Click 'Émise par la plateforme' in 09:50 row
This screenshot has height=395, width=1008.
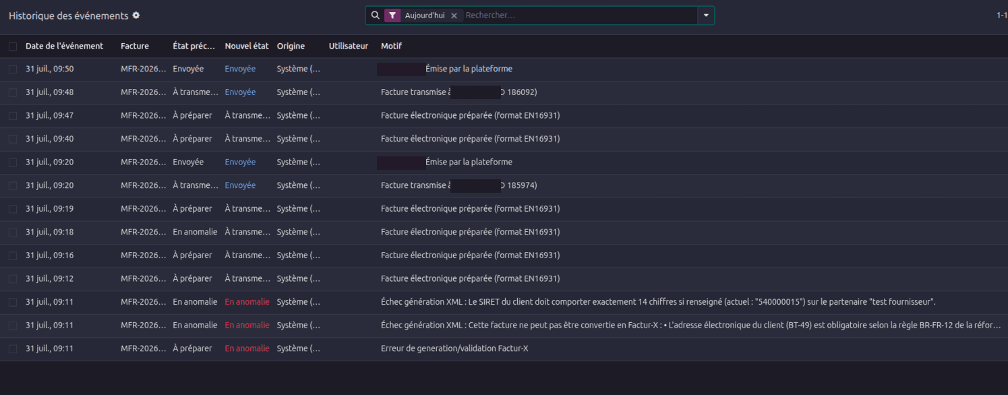[x=469, y=69]
